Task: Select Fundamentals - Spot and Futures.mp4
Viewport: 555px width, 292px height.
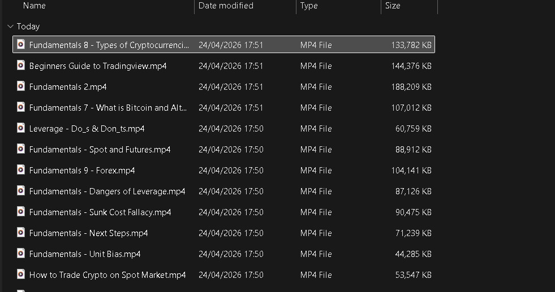Action: 100,150
